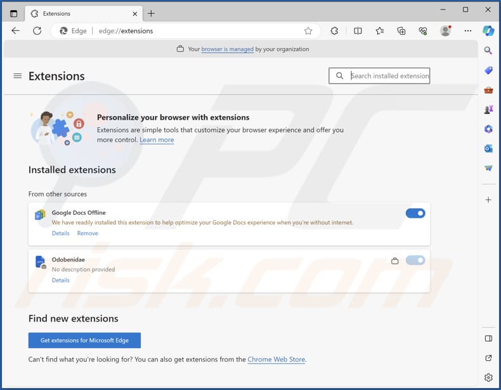Image resolution: width=501 pixels, height=390 pixels.
Task: Open the Shopping tag sidebar icon
Action: pyautogui.click(x=488, y=70)
